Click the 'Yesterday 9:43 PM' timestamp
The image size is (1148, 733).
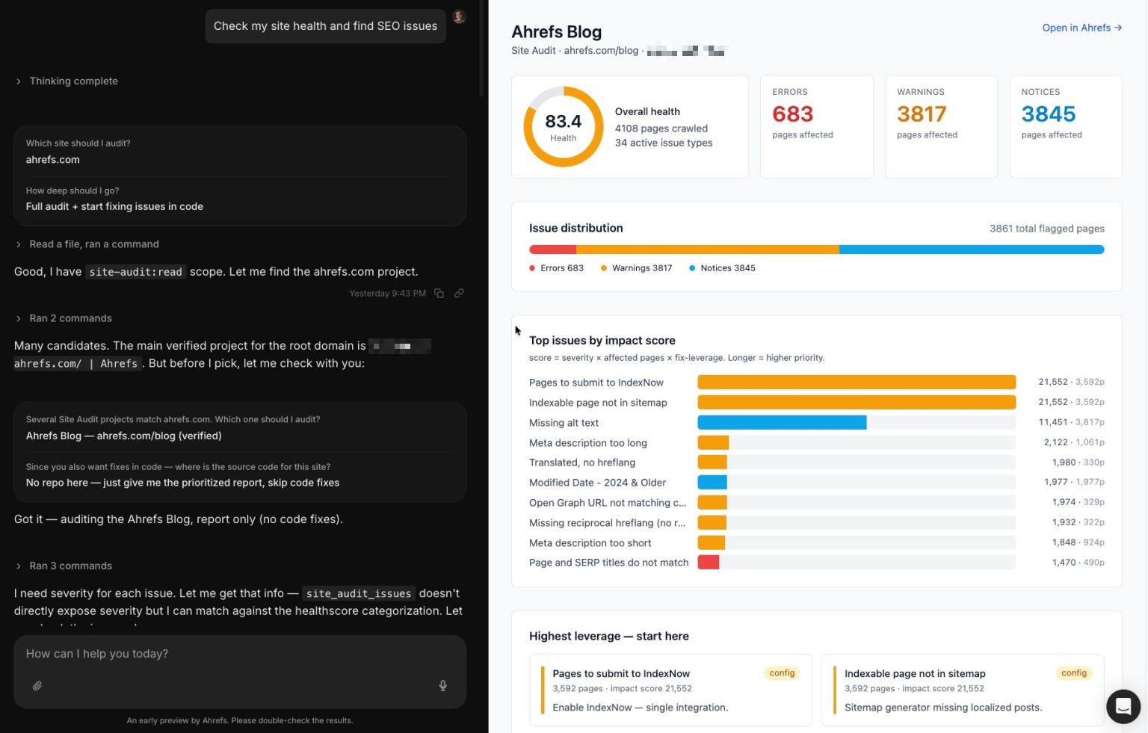388,294
